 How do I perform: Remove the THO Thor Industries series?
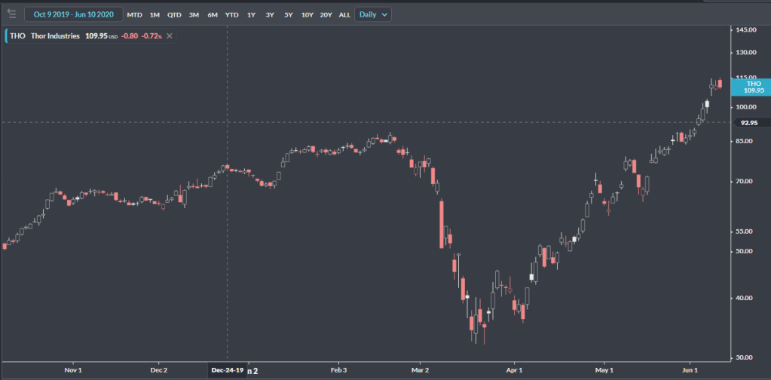tap(170, 36)
